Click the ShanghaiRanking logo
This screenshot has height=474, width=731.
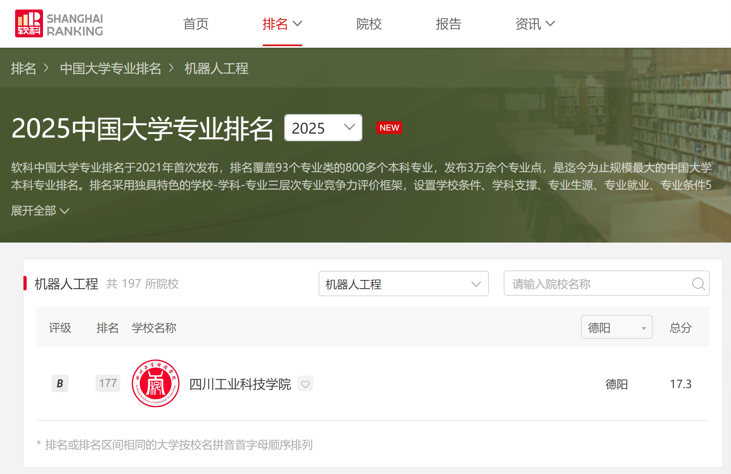[x=59, y=24]
